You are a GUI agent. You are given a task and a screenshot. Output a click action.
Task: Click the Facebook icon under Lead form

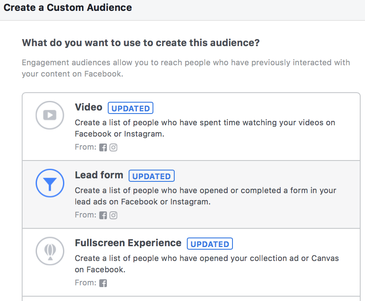tap(103, 215)
